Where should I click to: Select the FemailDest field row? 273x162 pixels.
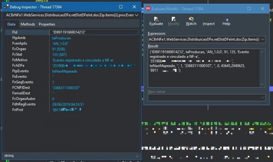pos(72,93)
